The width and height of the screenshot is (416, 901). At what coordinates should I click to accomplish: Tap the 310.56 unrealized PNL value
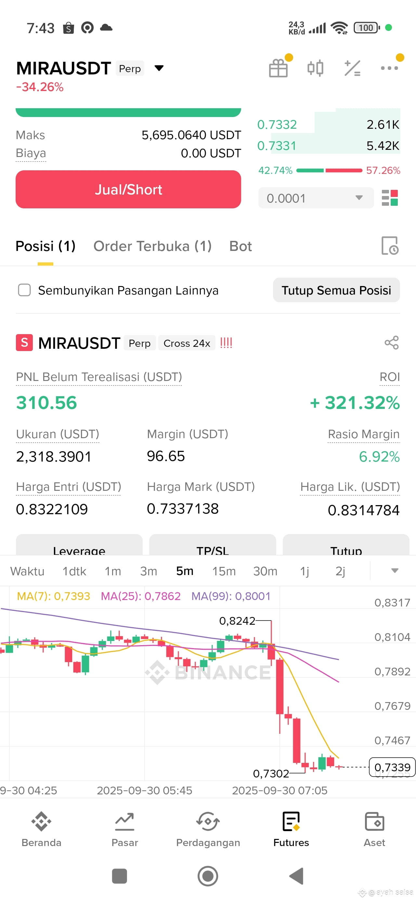[46, 403]
